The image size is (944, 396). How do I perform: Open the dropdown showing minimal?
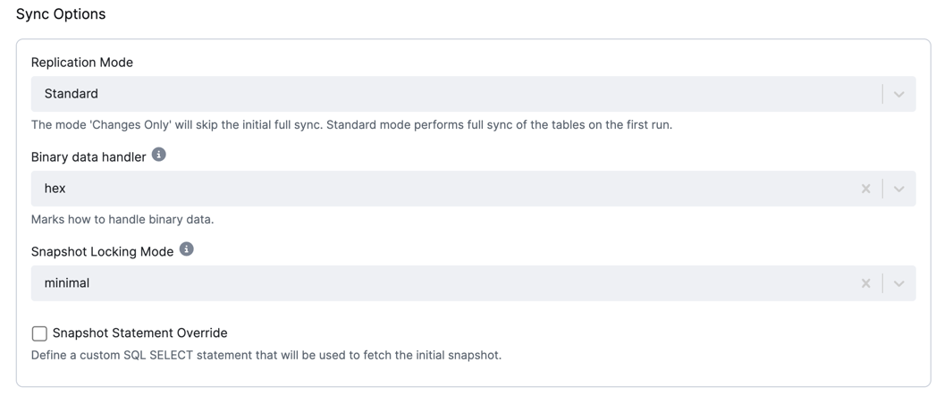473,282
